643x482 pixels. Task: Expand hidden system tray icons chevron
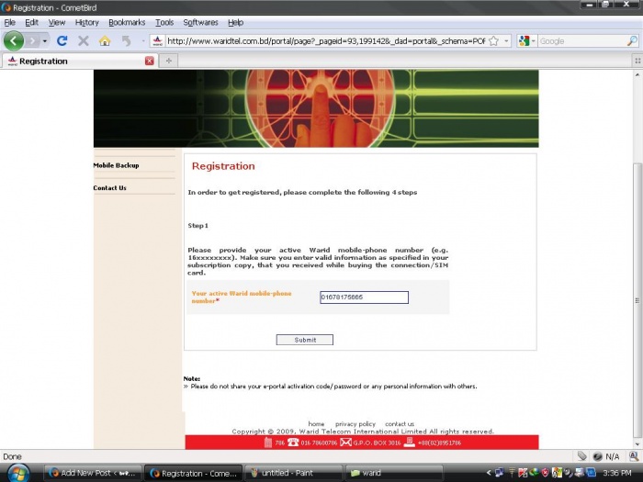click(x=489, y=474)
